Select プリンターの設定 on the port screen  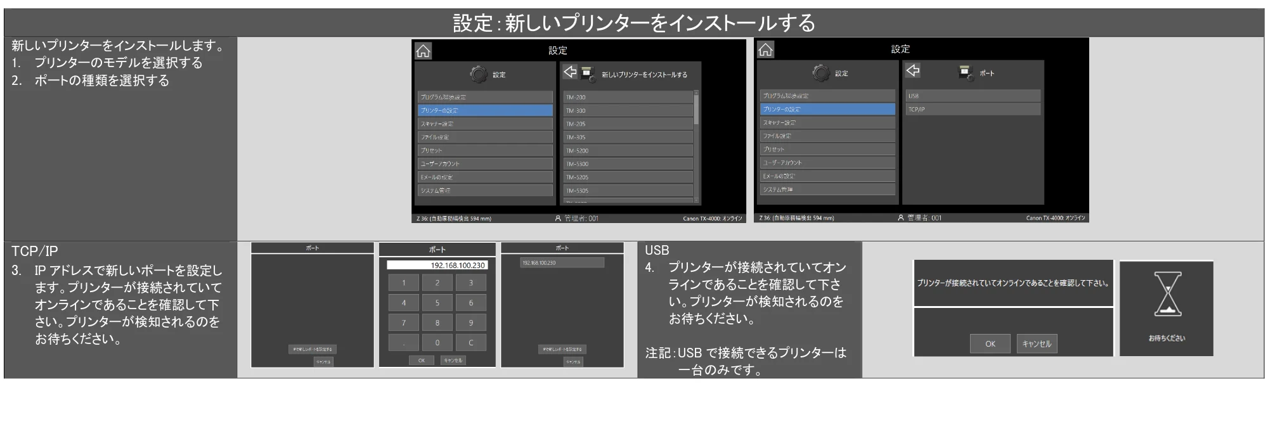click(827, 109)
